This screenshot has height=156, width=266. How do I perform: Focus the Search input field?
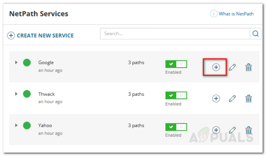(175, 34)
